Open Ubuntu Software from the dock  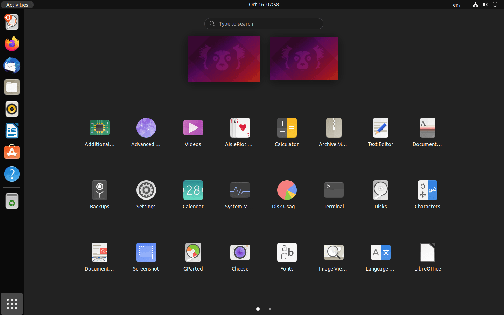coord(12,152)
